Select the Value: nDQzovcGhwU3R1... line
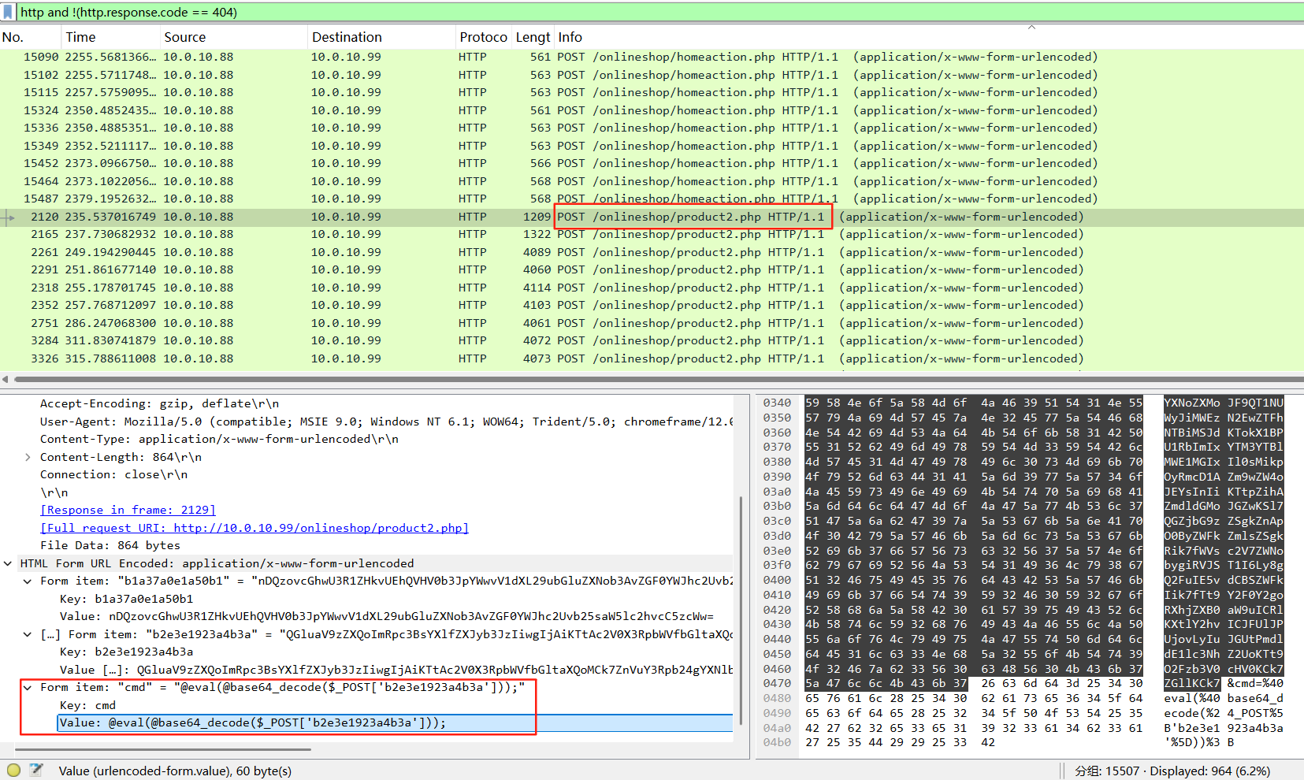The height and width of the screenshot is (780, 1304). pyautogui.click(x=386, y=616)
